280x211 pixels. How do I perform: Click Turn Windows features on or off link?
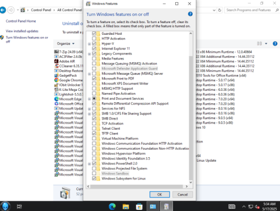(x=27, y=39)
